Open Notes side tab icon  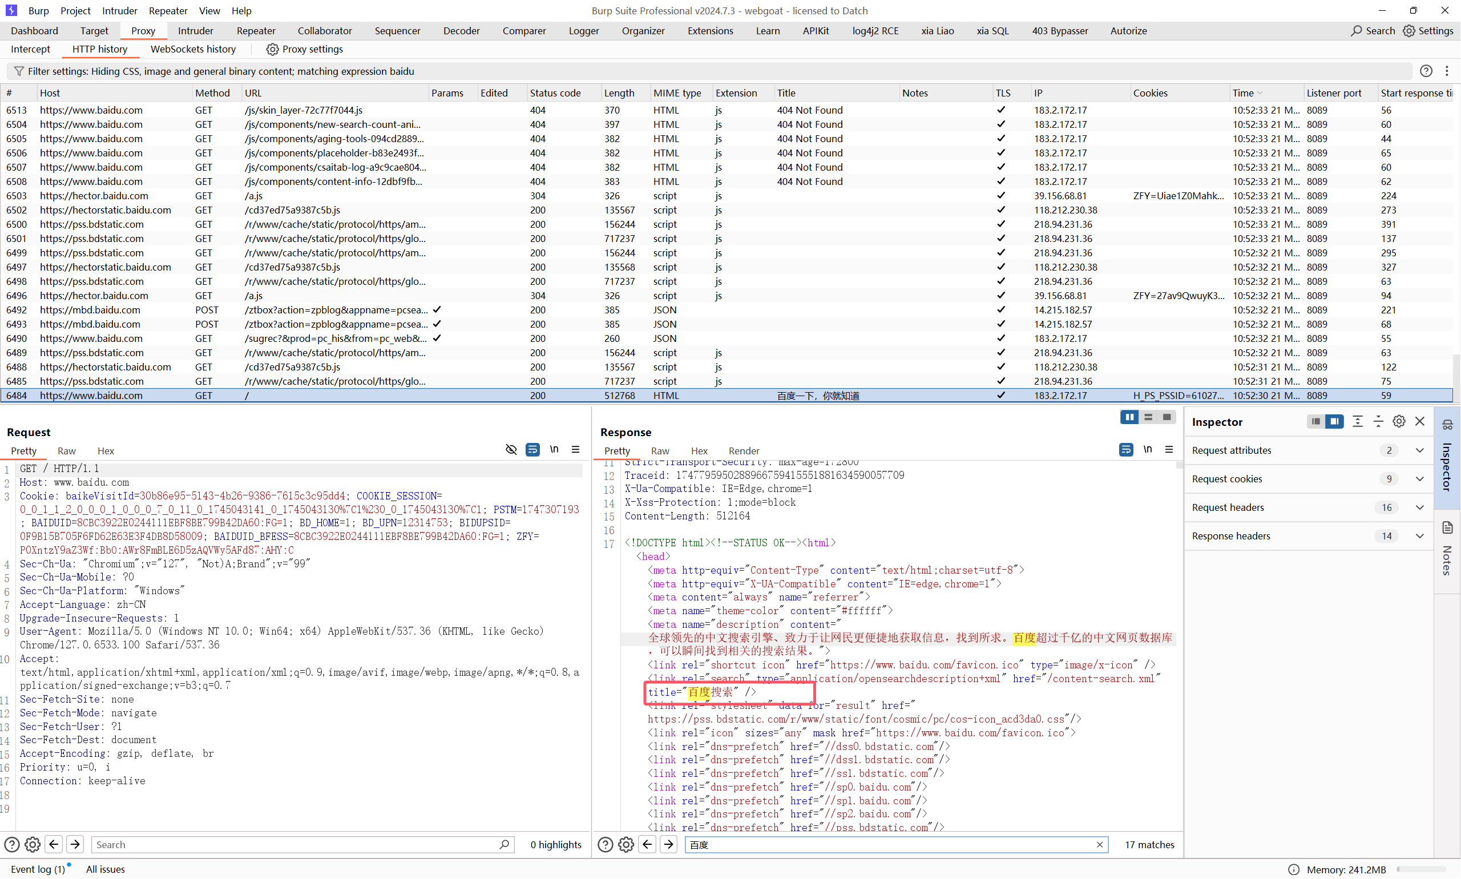pos(1447,528)
